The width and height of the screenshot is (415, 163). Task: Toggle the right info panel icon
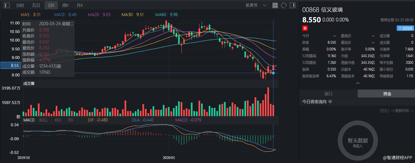click(292, 5)
